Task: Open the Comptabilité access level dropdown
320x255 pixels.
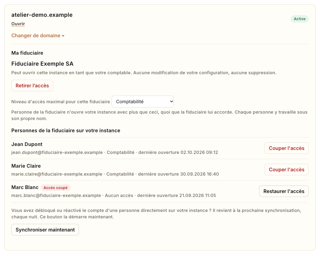Action: [x=143, y=102]
